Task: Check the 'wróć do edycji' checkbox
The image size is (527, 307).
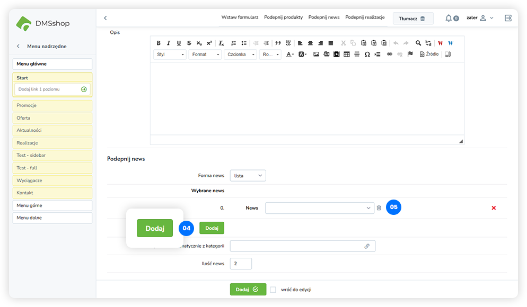Action: [273, 290]
